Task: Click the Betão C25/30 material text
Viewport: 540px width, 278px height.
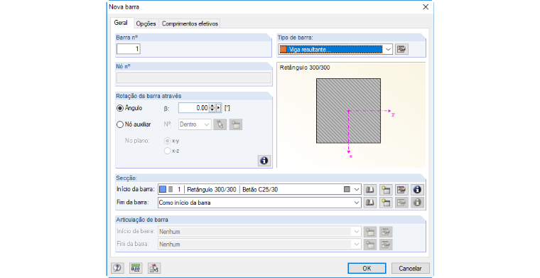Action: pos(260,189)
